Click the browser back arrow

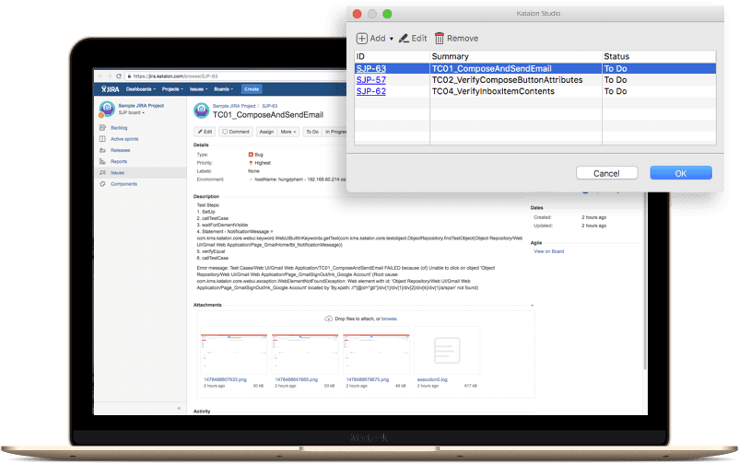[x=100, y=75]
